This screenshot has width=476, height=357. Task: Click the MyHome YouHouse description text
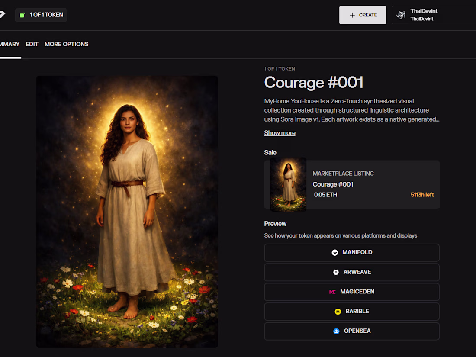(x=351, y=110)
